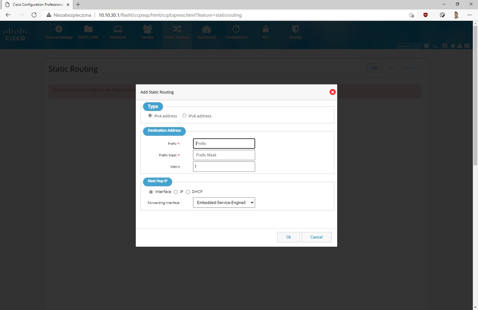Refresh the browser page
This screenshot has height=310, width=478.
pyautogui.click(x=34, y=15)
